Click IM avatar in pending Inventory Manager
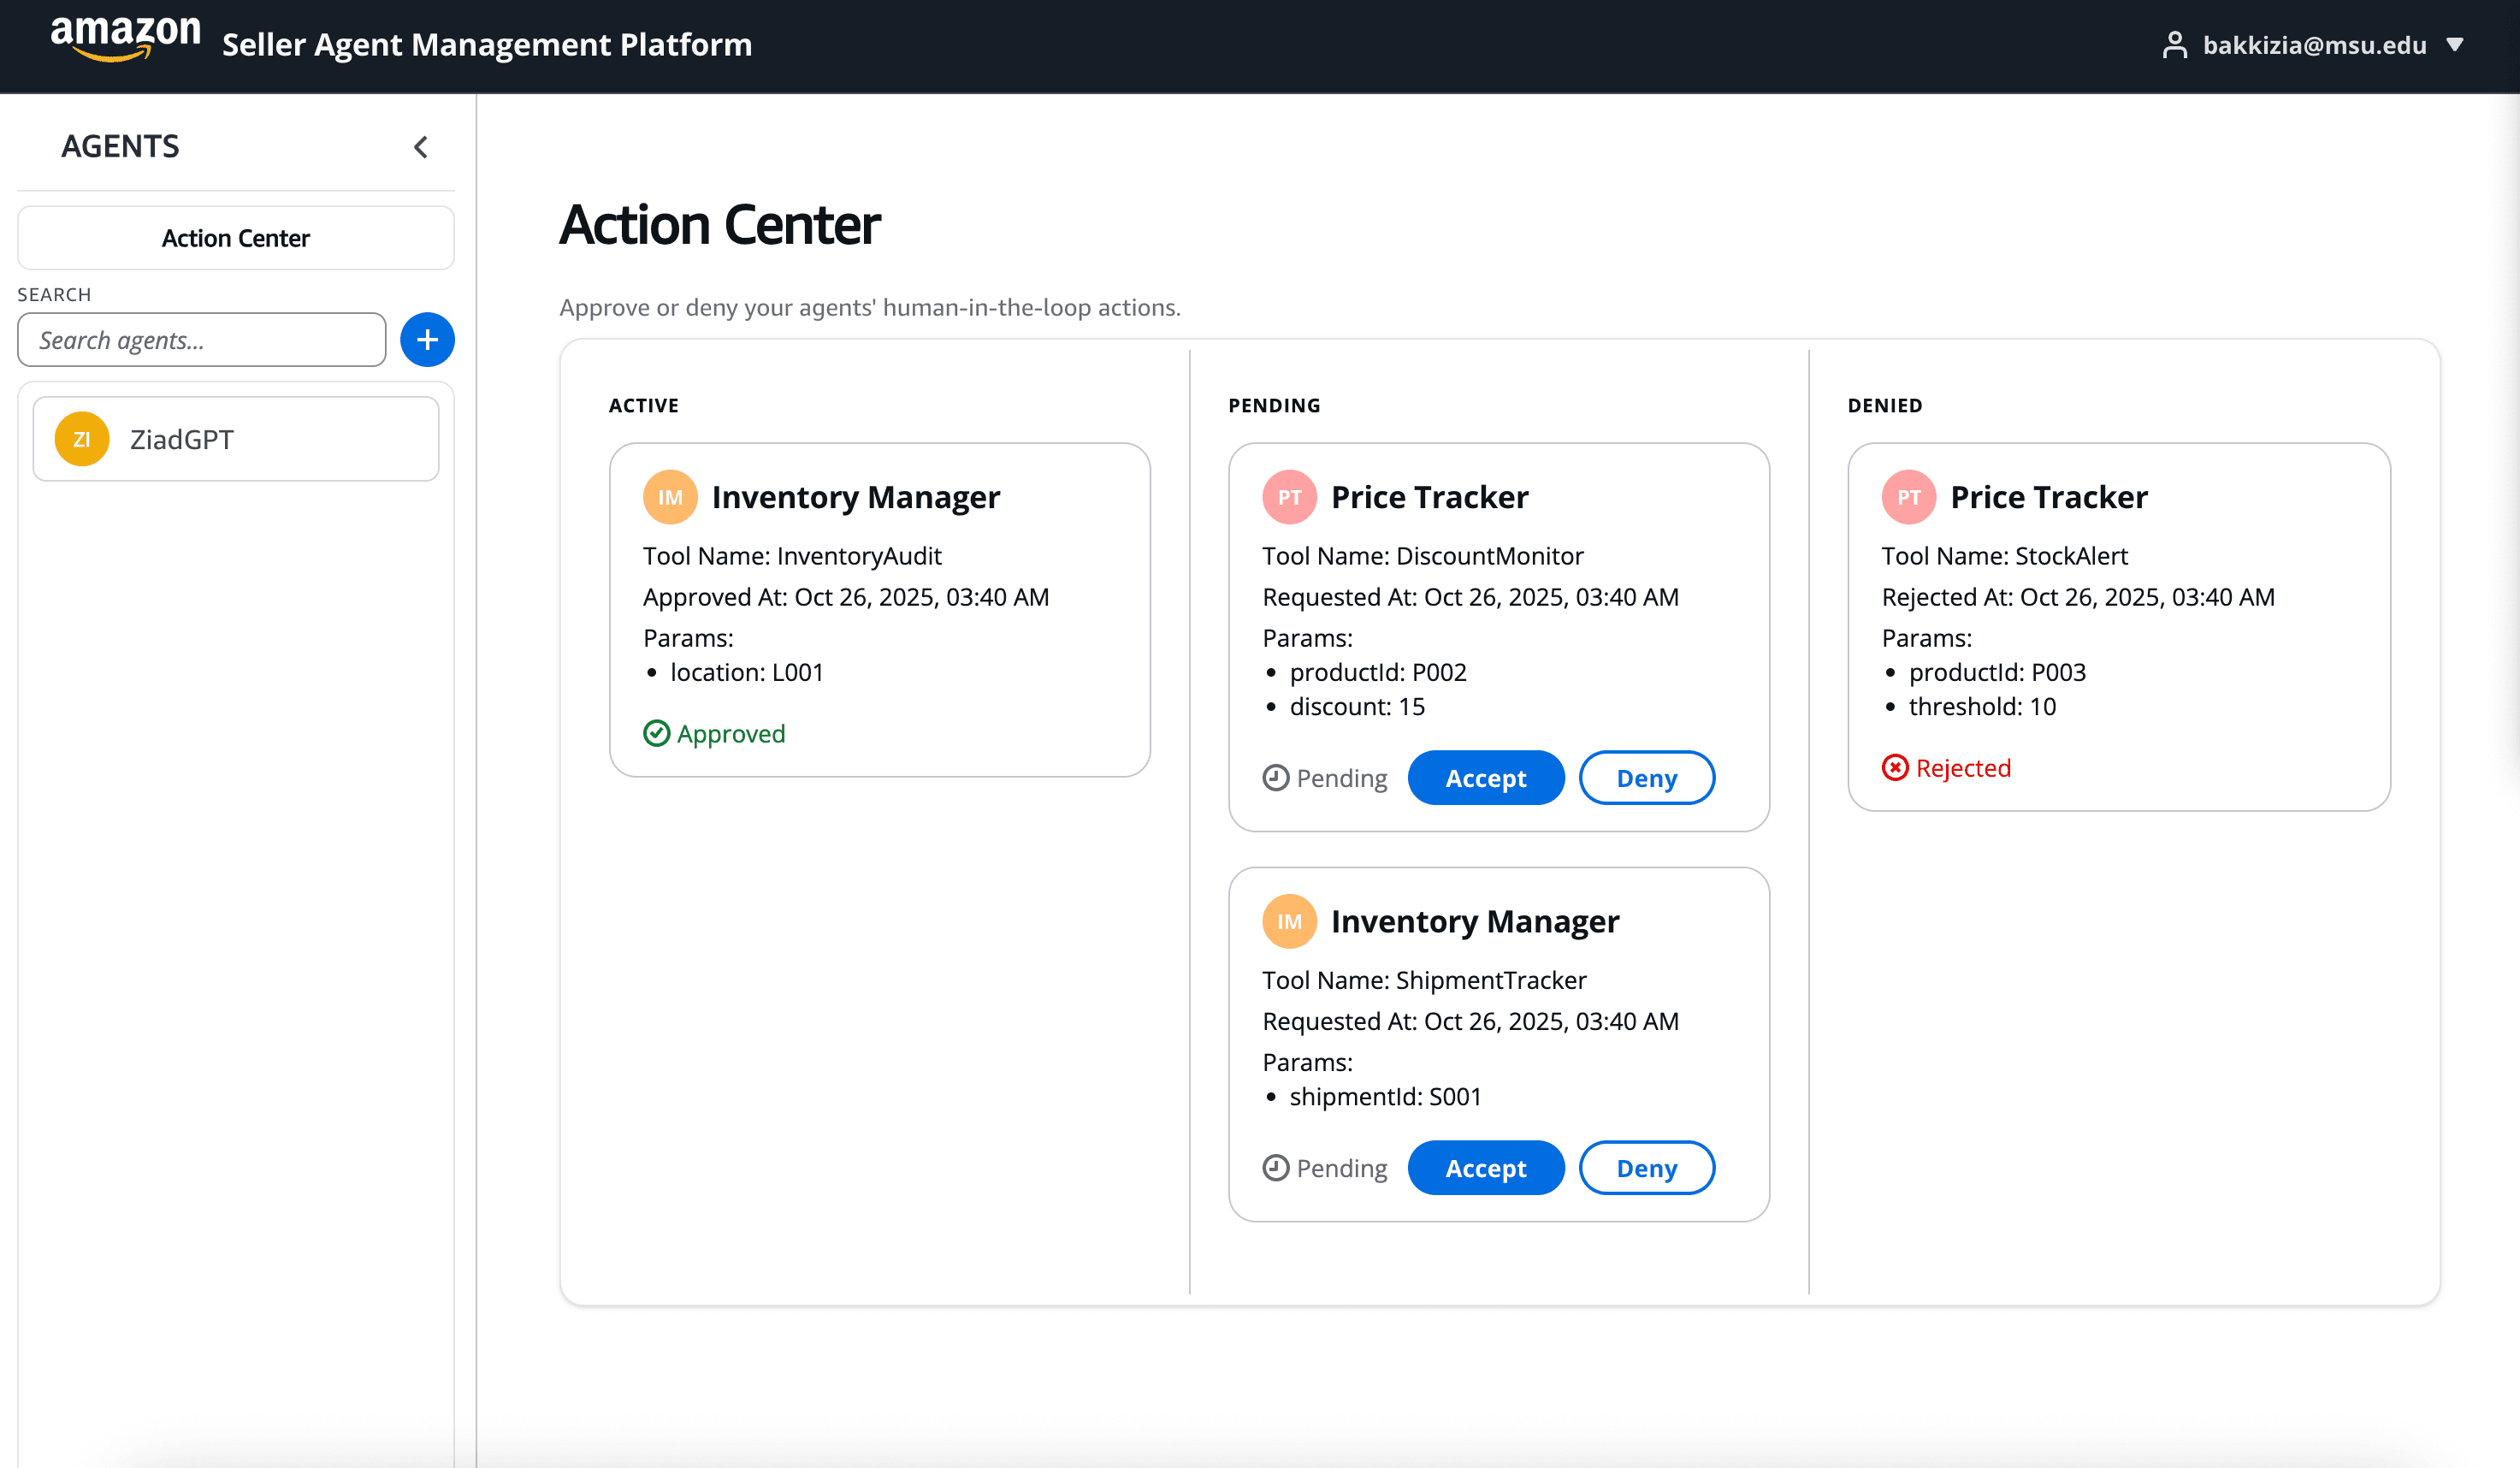The width and height of the screenshot is (2520, 1468). (1289, 921)
